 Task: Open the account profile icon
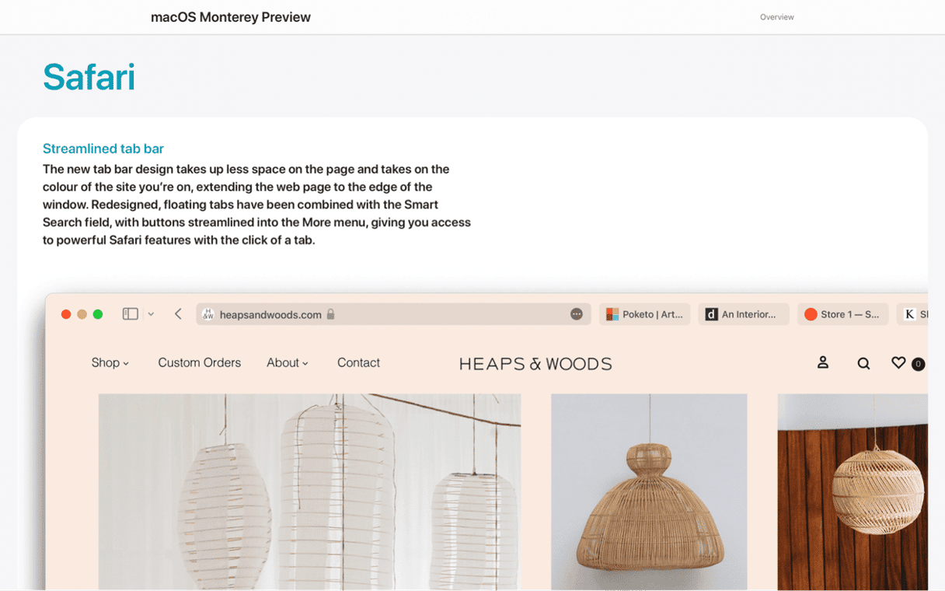click(823, 362)
